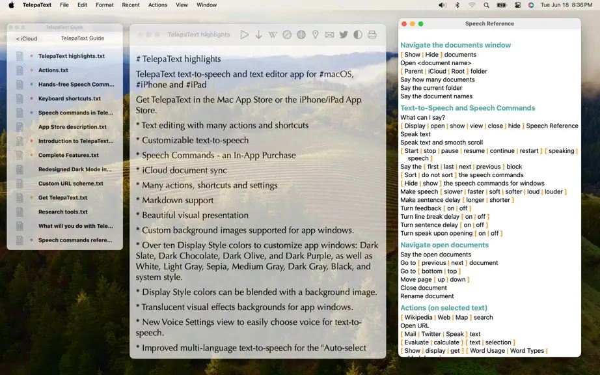Image resolution: width=600 pixels, height=375 pixels.
Task: Open Actions.txt in the documents list
Action: [53, 70]
